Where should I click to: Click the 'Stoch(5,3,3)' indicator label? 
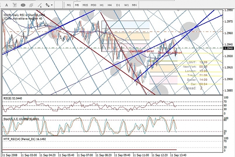tap(21, 119)
